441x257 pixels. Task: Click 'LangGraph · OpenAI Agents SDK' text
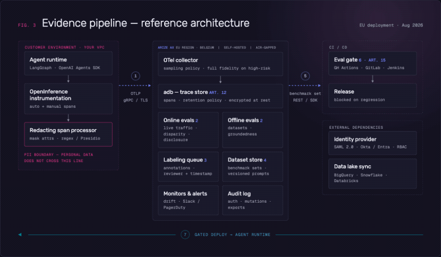(65, 68)
